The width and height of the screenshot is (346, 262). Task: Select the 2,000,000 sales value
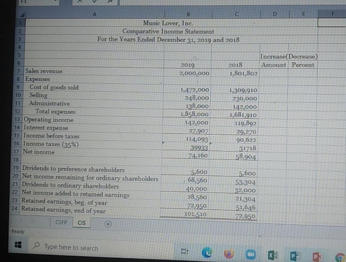[x=194, y=73]
